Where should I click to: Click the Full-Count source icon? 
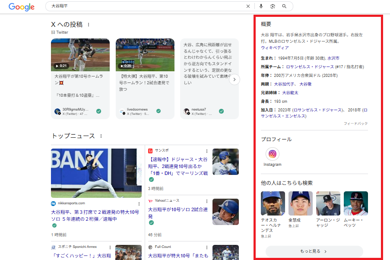pyautogui.click(x=150, y=247)
